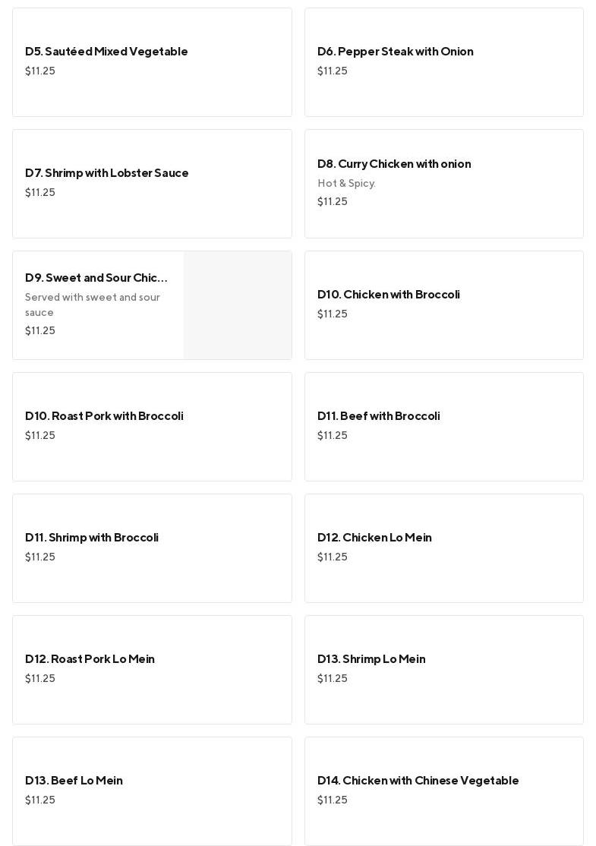Open D12. Chicken Lo Mein card
This screenshot has height=846, width=596.
(x=374, y=538)
